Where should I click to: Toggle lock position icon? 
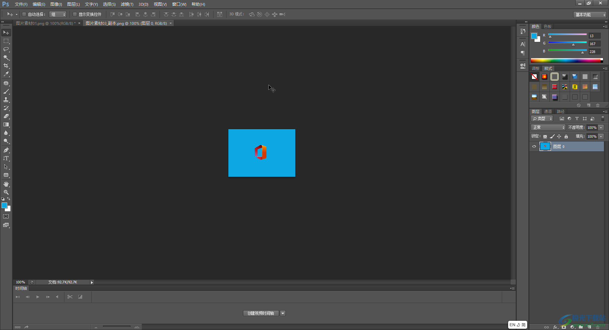(x=559, y=136)
